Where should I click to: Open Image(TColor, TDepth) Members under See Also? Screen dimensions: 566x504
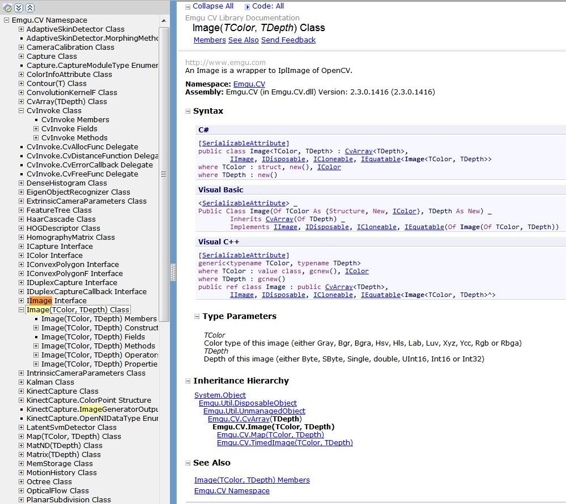[x=252, y=480]
